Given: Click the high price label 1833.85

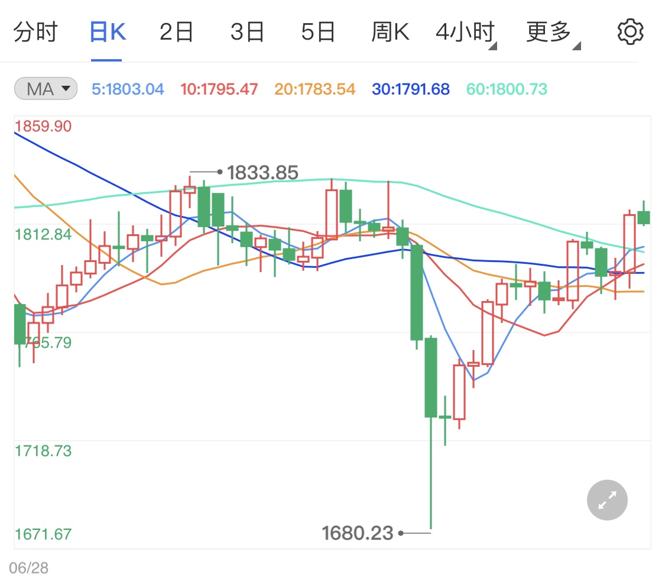Looking at the screenshot, I should pos(262,173).
